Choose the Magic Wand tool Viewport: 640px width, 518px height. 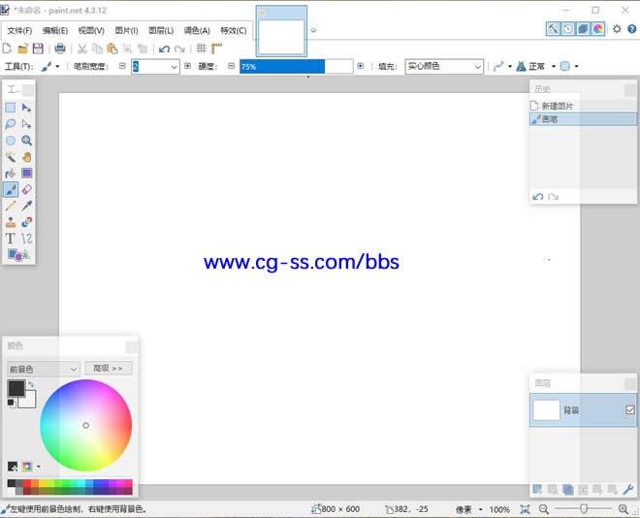pos(11,156)
